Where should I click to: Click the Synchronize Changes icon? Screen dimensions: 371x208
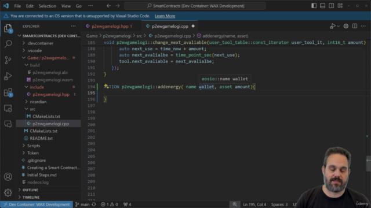94,205
